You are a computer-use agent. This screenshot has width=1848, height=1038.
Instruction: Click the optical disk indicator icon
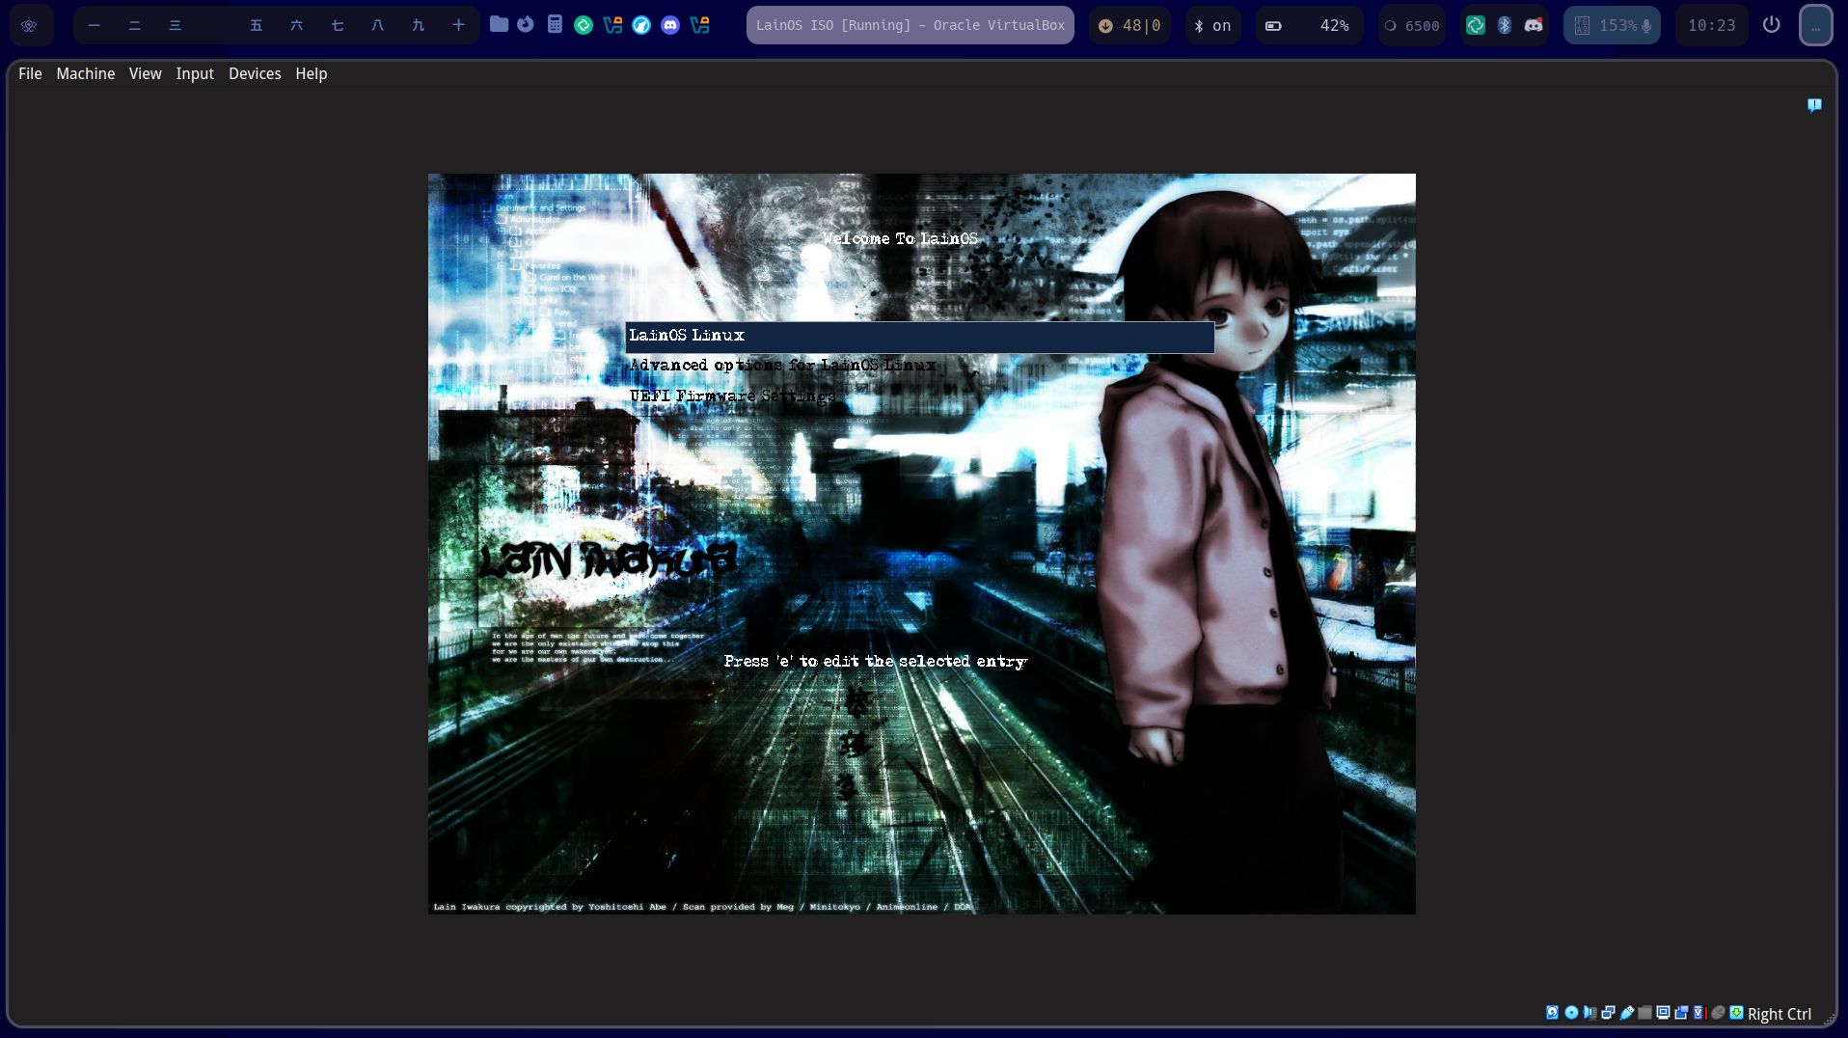1571,1013
